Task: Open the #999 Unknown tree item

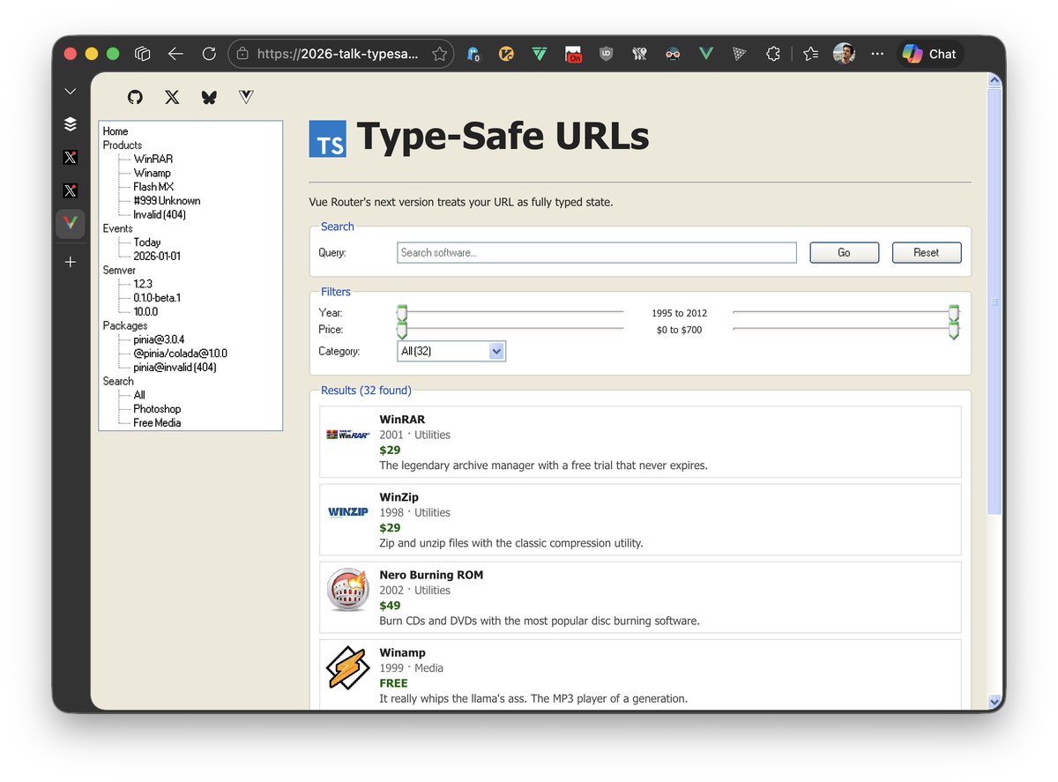Action: pyautogui.click(x=167, y=201)
